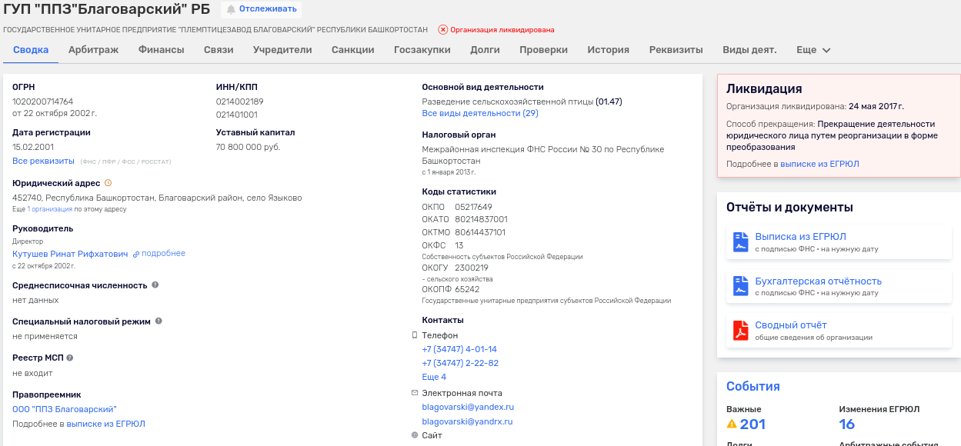This screenshot has width=961, height=446.
Task: Click email blagovarski@yandex.ru
Action: pos(468,407)
